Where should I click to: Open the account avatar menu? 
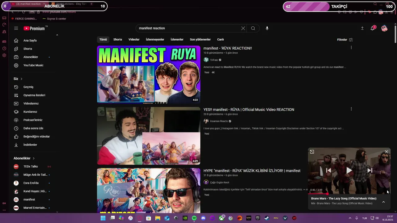pyautogui.click(x=384, y=28)
